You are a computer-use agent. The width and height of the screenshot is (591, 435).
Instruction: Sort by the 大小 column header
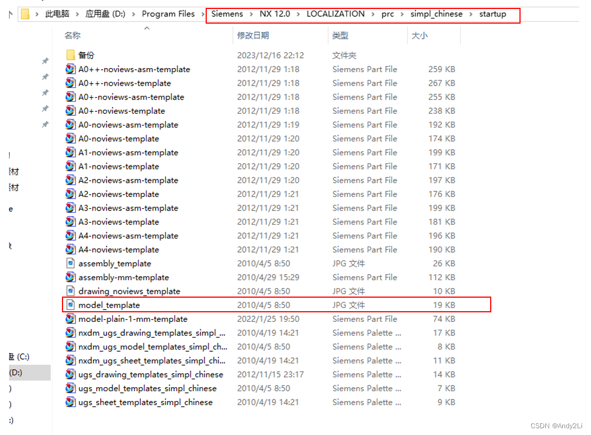(420, 35)
